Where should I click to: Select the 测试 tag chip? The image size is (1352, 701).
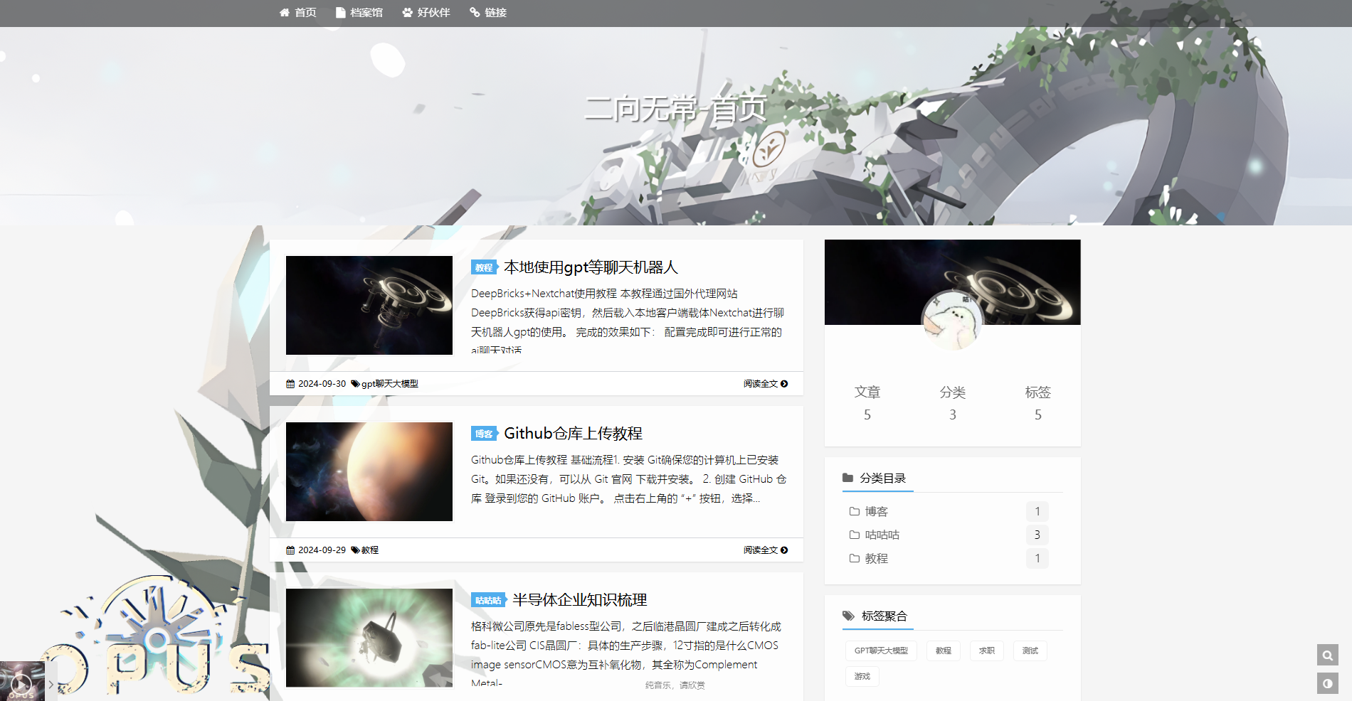coord(1030,651)
